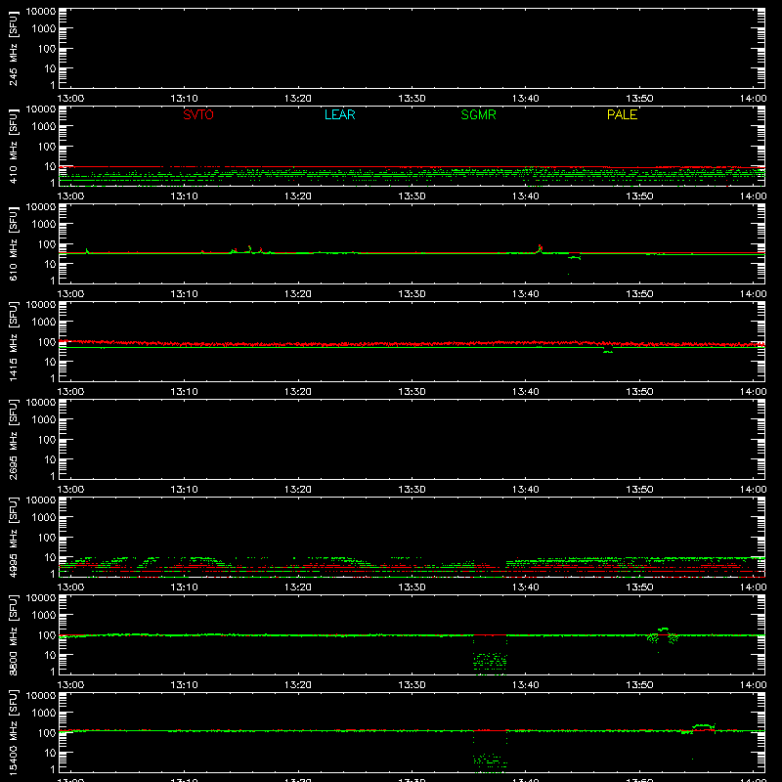Click the 10 tick label on 1415 MHz axis
Viewport: 782px width, 782px height.
point(50,362)
